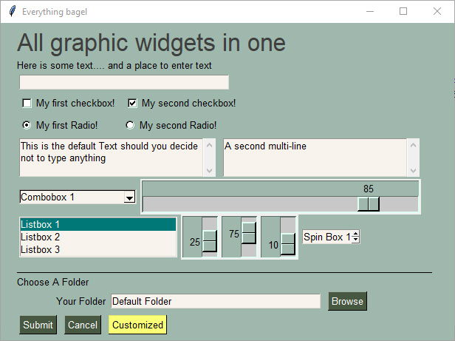This screenshot has width=455, height=341.
Task: Uncheck the 'My second checkbox!' box
Action: pos(132,104)
